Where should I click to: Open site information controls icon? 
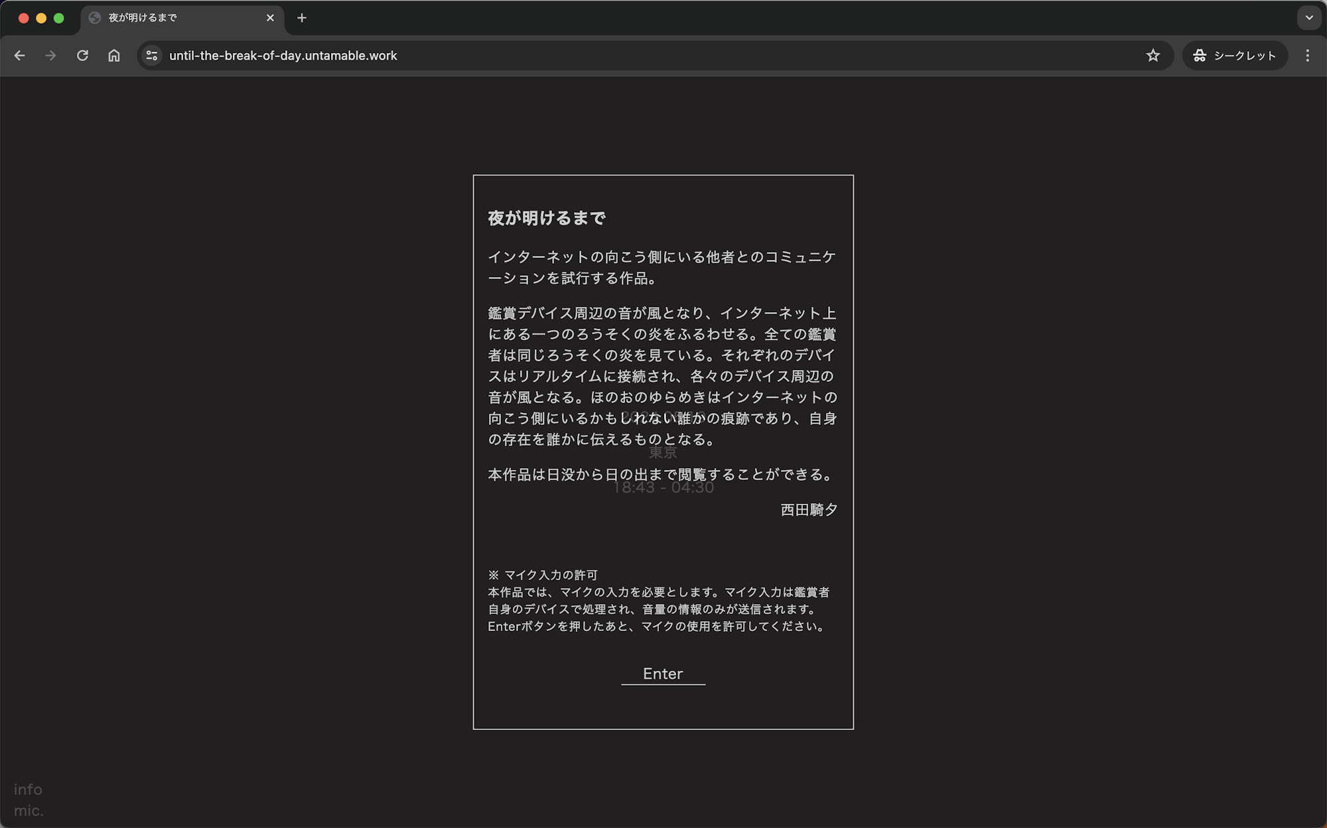pos(152,56)
